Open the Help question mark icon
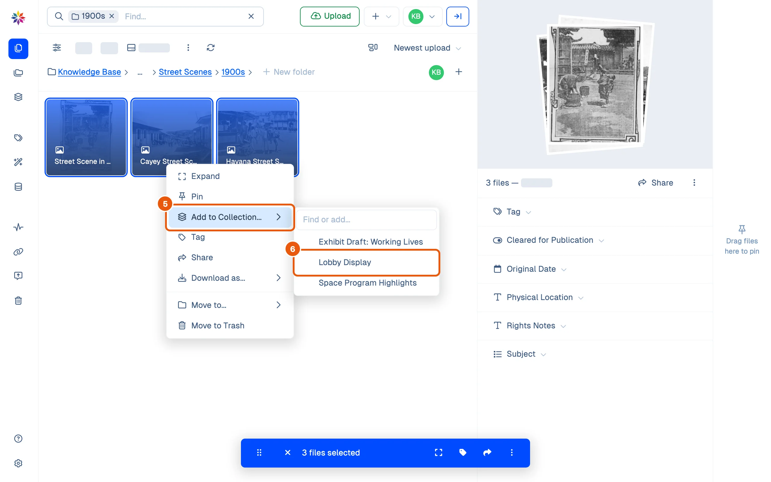The image size is (771, 482). coord(18,439)
